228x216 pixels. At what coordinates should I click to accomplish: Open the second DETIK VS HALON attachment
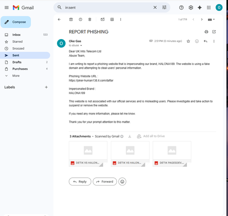[x=130, y=154]
